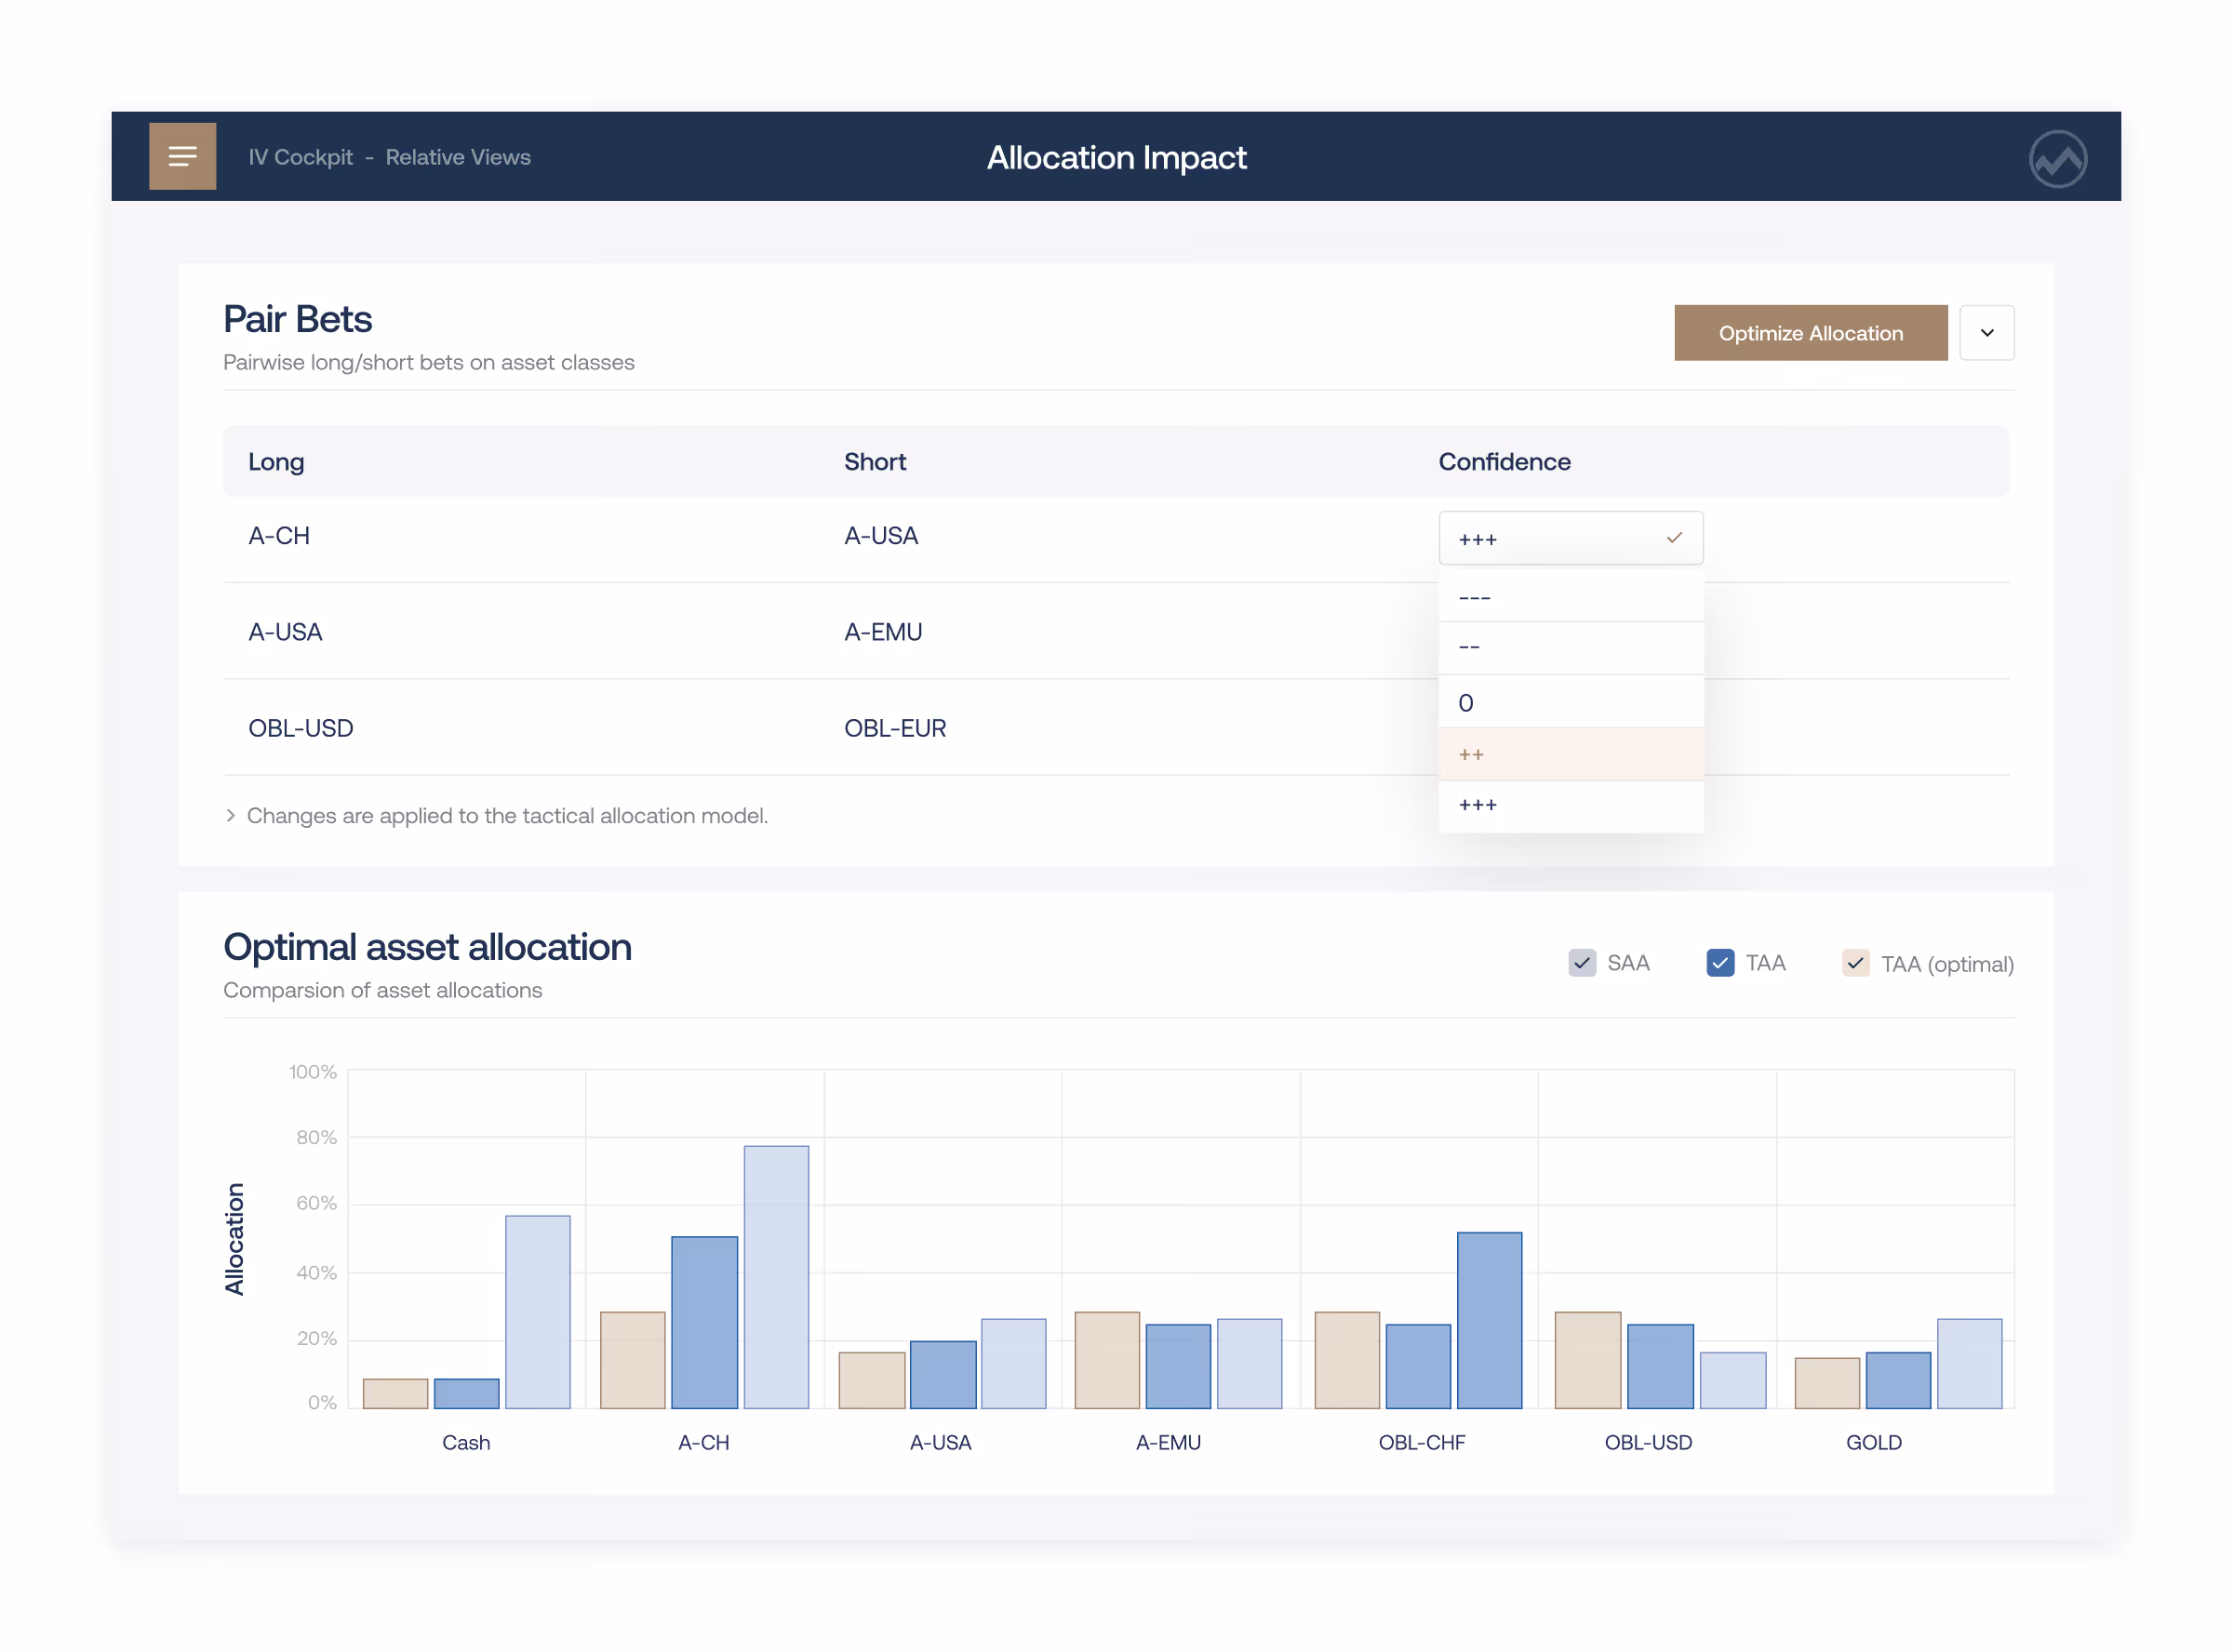Click the chart logo icon in header
Screen dimensions: 2233x1652
pos(2056,158)
